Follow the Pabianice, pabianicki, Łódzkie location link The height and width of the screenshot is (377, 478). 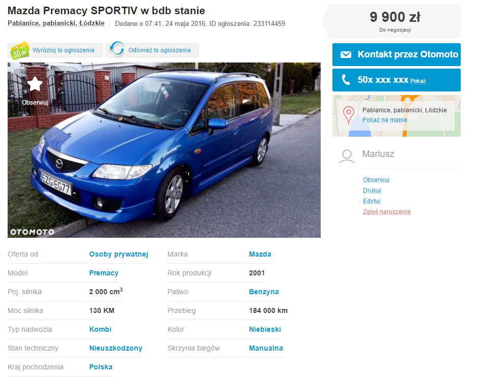[56, 23]
